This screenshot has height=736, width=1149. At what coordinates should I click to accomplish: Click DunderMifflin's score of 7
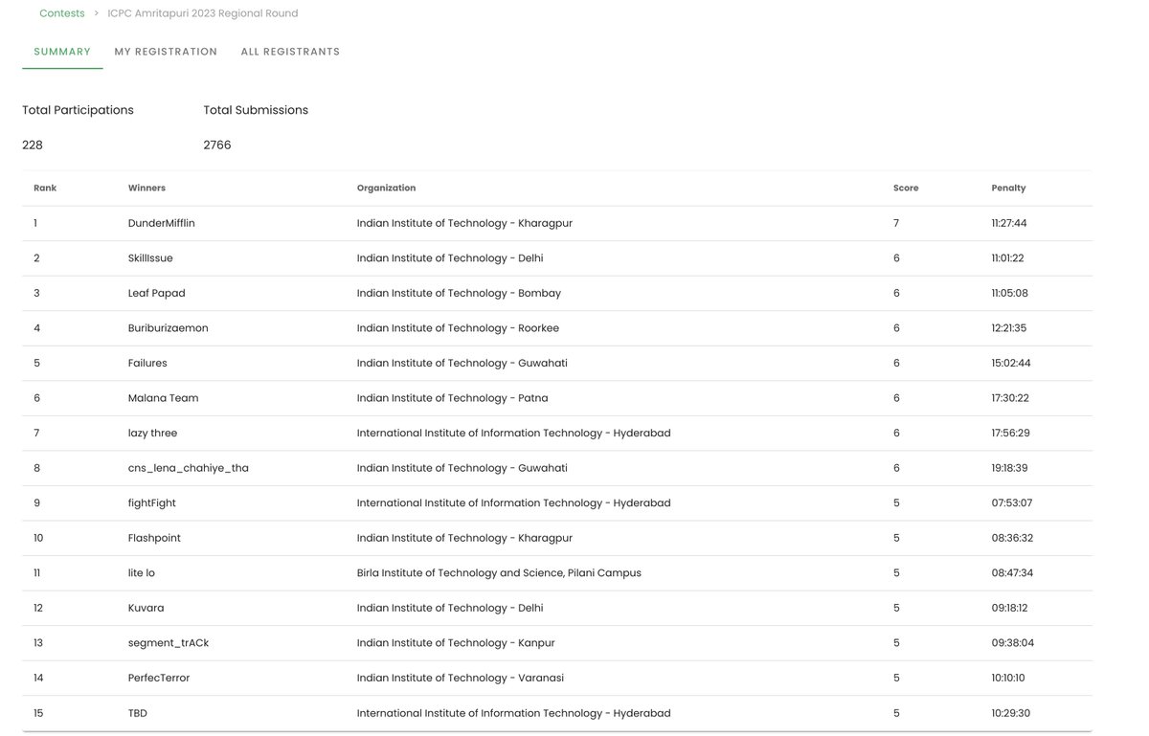(x=896, y=223)
